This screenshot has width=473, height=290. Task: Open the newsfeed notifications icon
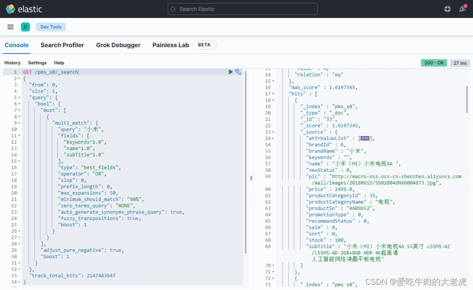coord(462,9)
